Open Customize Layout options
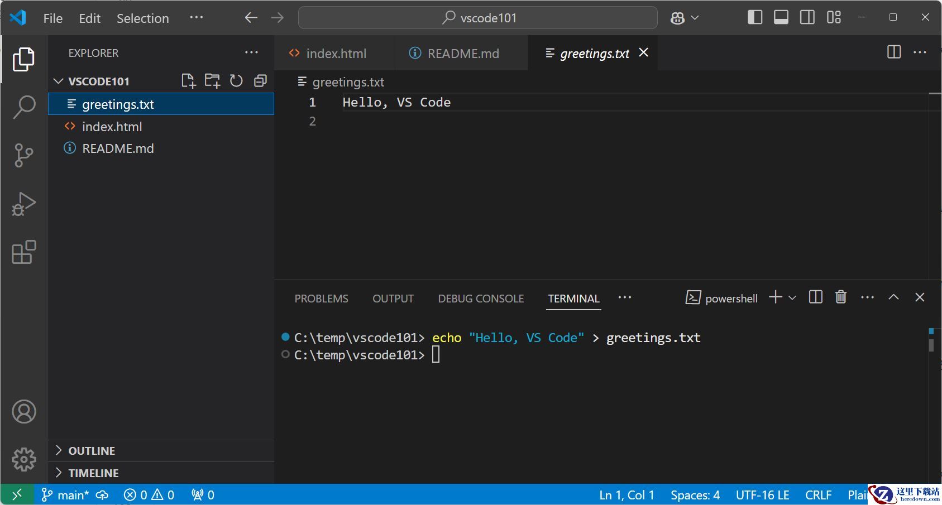The width and height of the screenshot is (942, 505). coord(834,17)
